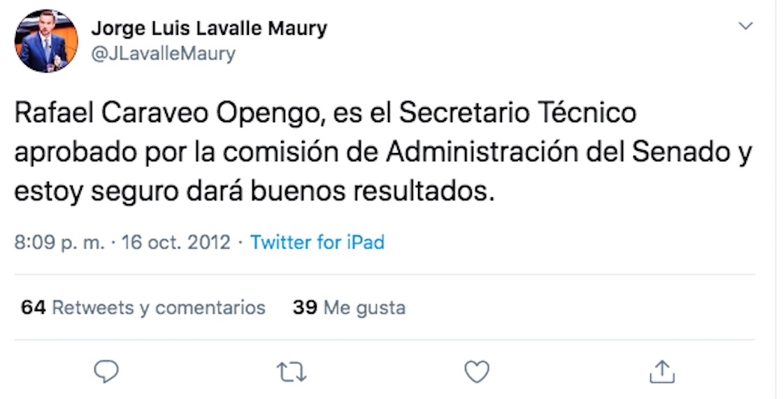Click the Twitter for iPad source link
The width and height of the screenshot is (783, 399).
tap(317, 242)
